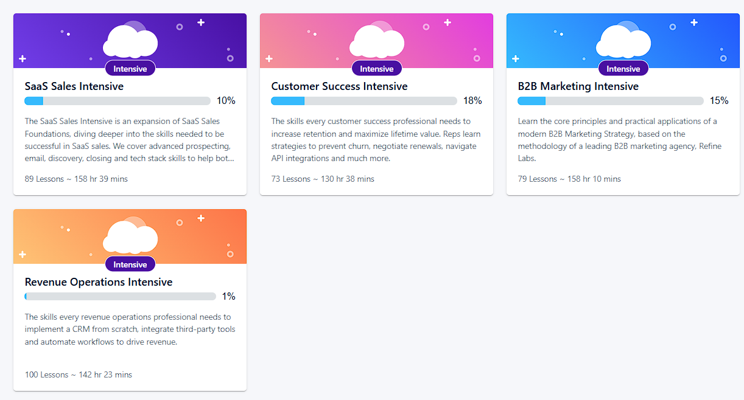
Task: Click the Revenue Operations 1% progress bar
Action: (x=121, y=297)
